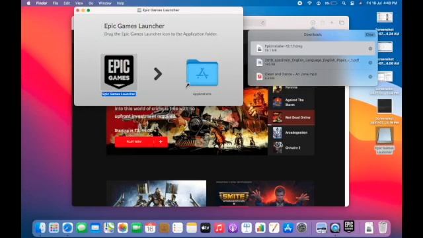Reload page in Safari address bar
This screenshot has height=238, width=423.
click(x=263, y=23)
